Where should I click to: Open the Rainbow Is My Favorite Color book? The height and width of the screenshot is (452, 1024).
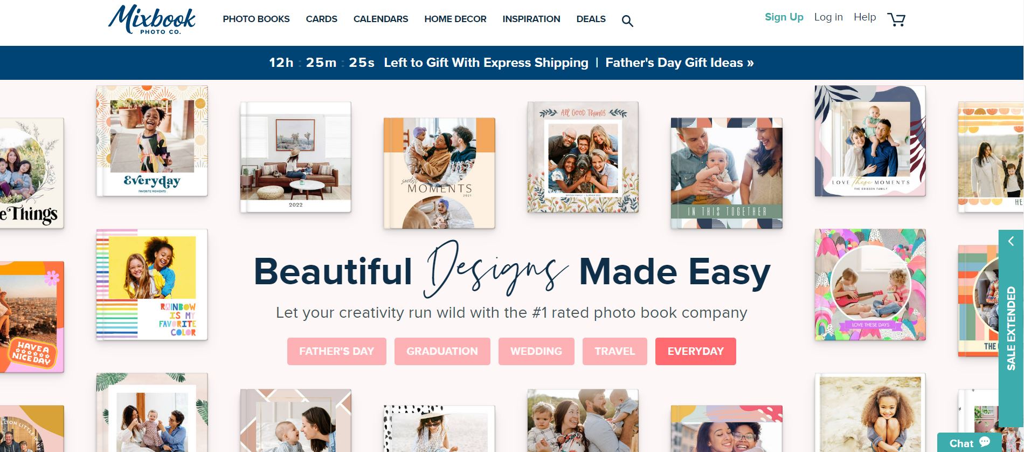152,285
